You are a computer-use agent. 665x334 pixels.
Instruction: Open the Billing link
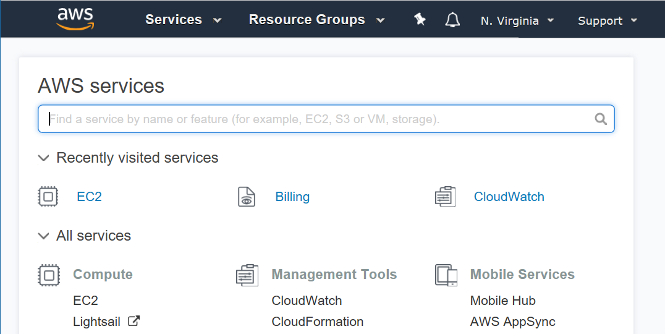coord(292,197)
